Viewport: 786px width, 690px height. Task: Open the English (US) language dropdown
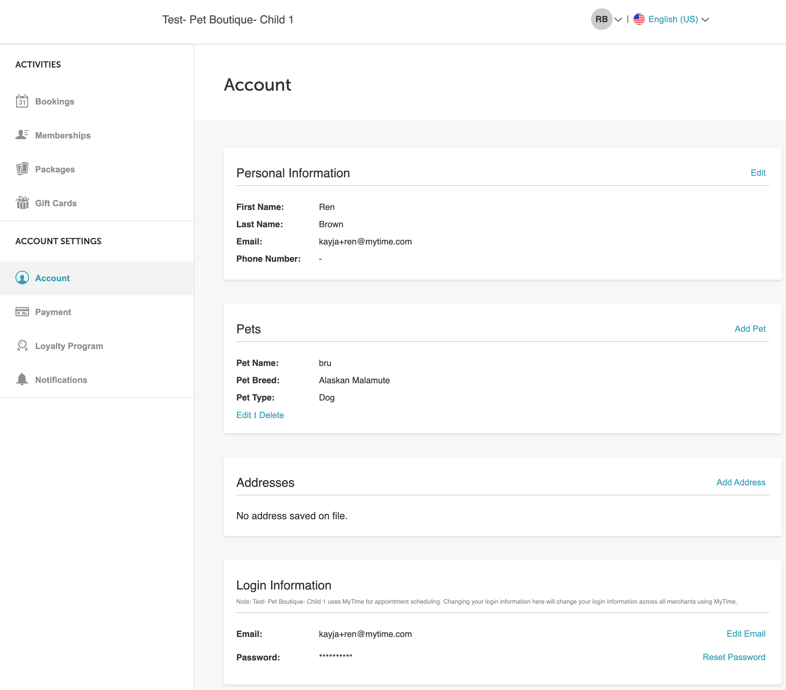[x=672, y=19]
